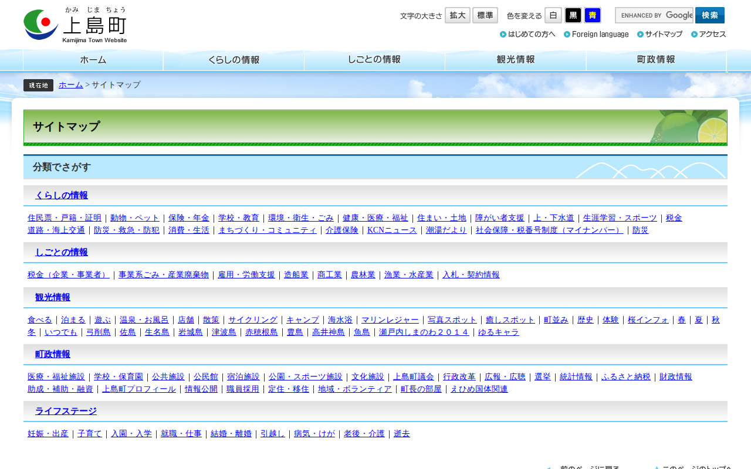The height and width of the screenshot is (469, 751).
Task: Open 雇用・労働支援 link
Action: click(x=246, y=275)
